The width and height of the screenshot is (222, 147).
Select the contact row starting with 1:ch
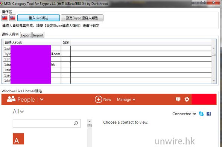coord(107,59)
